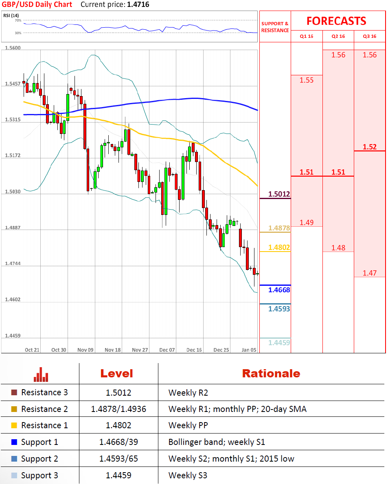
Task: Click the Weekly S3 rationale cell
Action: pos(188,475)
